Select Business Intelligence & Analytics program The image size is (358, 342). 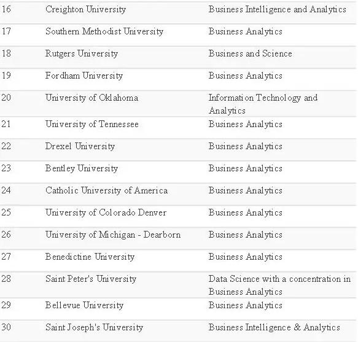click(x=274, y=328)
